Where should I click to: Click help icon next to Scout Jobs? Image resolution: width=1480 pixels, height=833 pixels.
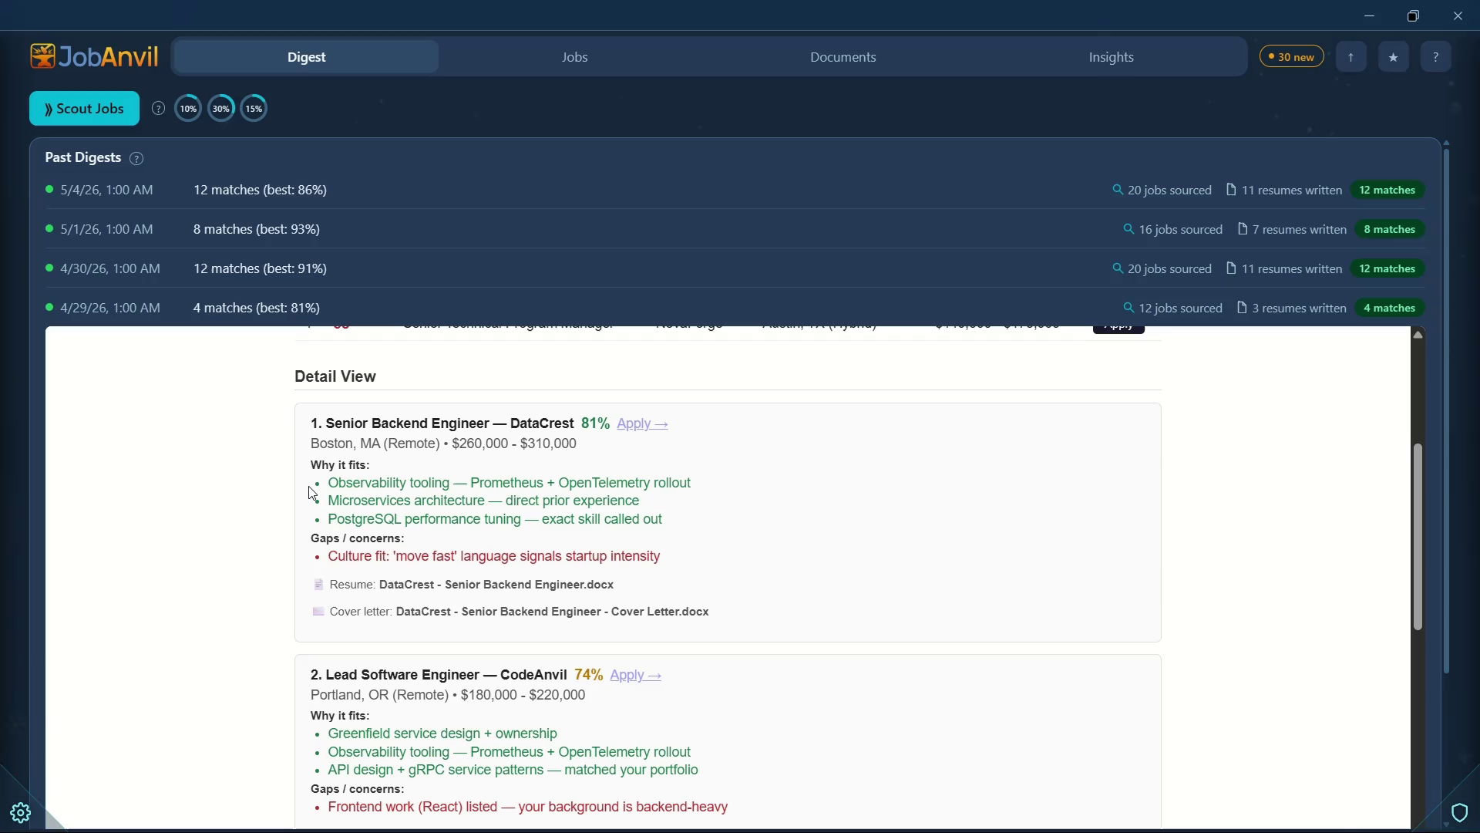click(158, 109)
